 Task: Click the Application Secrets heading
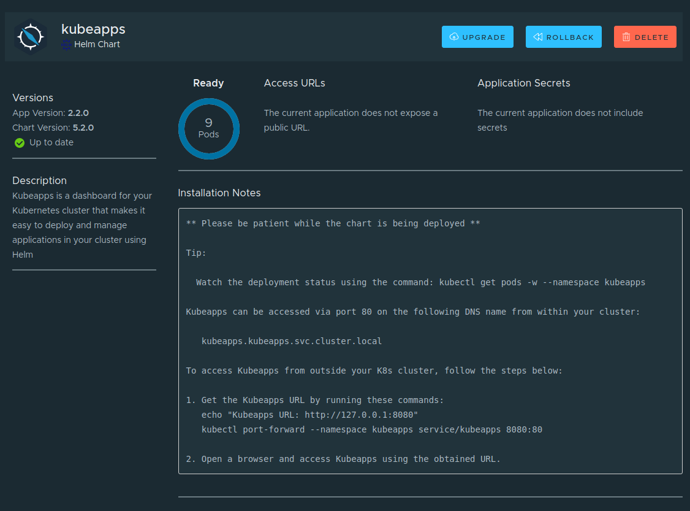(x=524, y=83)
